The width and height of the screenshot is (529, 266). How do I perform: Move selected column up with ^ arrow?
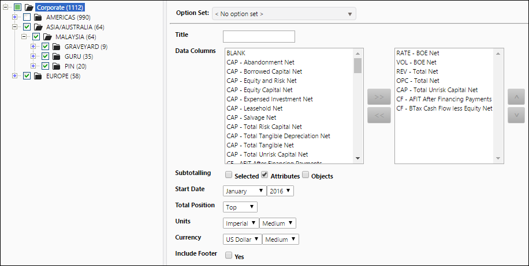tap(516, 97)
